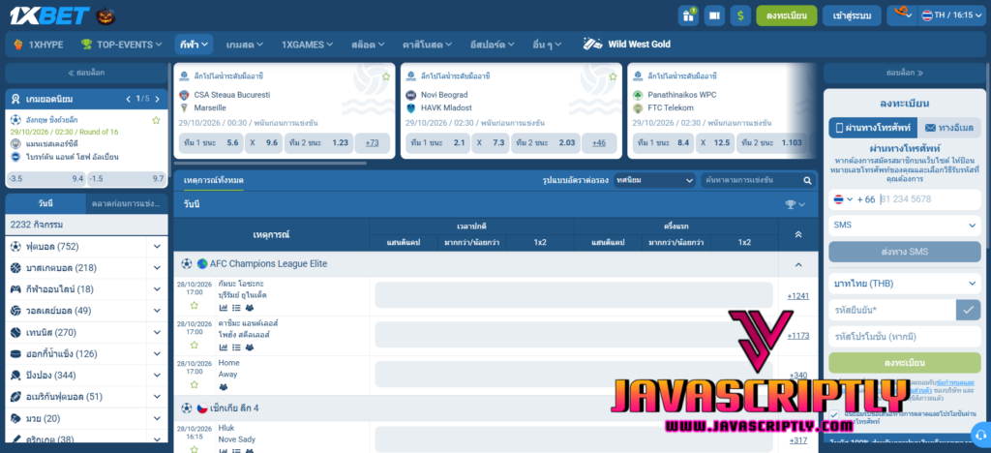The image size is (991, 453).
Task: Click the match search input field
Action: 752,181
